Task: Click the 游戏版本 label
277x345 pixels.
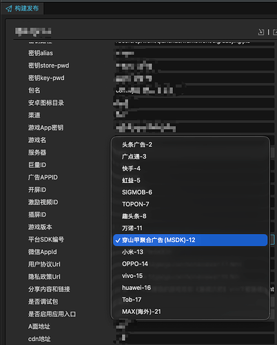Action: pyautogui.click(x=40, y=227)
